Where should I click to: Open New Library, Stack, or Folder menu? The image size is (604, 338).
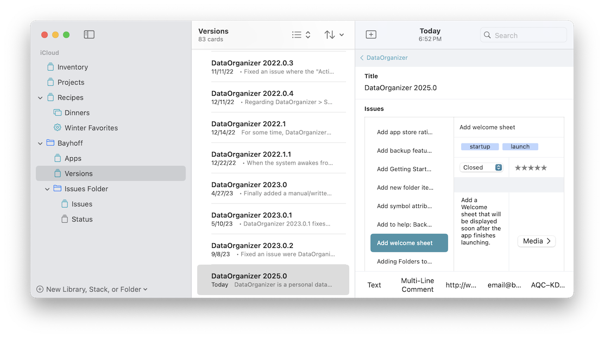point(92,289)
